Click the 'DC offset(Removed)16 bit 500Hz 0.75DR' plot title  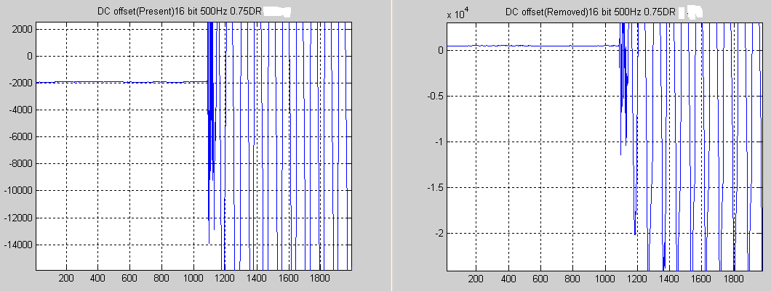coord(590,11)
